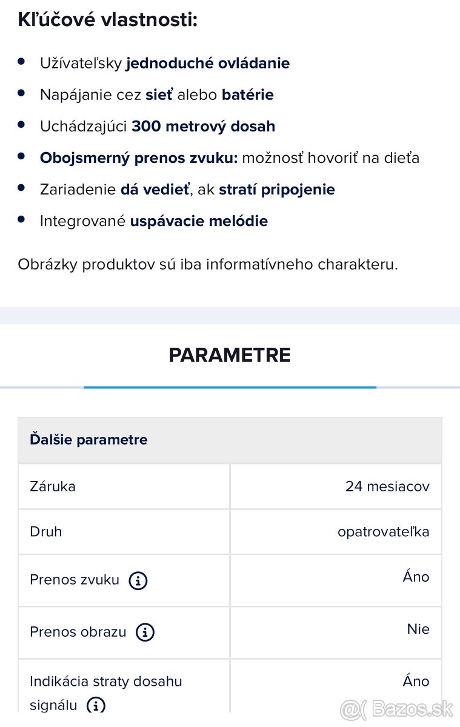Open info tooltip next to Prenos zvuku
Screen dimensions: 460x727
click(x=138, y=580)
